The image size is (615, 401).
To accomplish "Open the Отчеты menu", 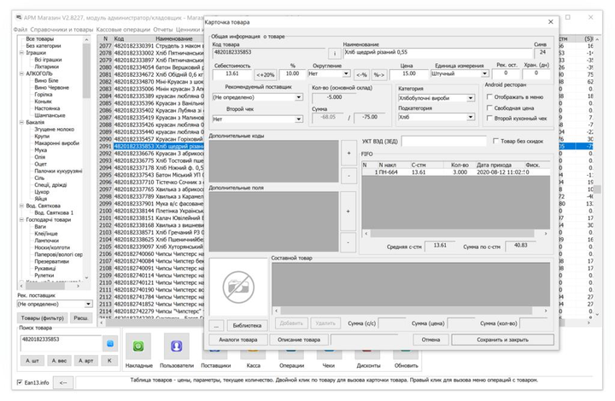I will (163, 29).
